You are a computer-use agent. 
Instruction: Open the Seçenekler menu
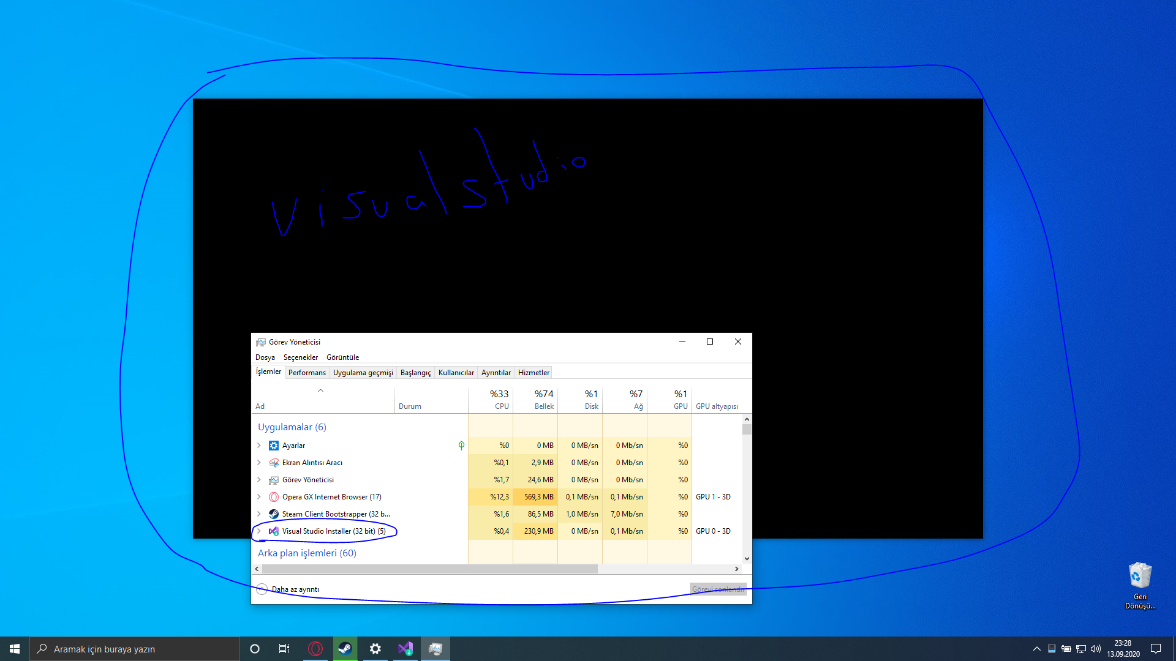coord(300,357)
